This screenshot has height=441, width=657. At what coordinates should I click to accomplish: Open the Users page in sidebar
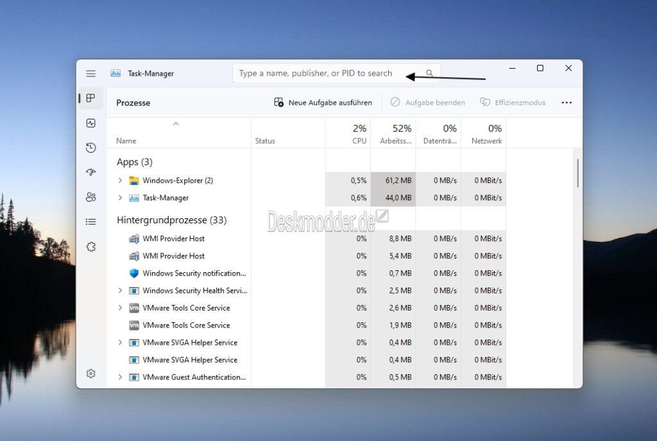pos(91,197)
